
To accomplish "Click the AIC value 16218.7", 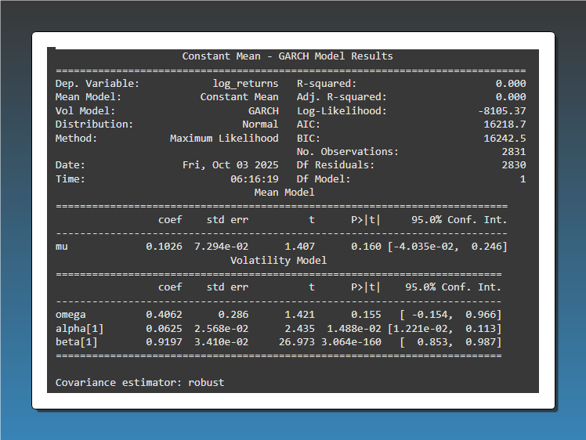I will [x=505, y=124].
